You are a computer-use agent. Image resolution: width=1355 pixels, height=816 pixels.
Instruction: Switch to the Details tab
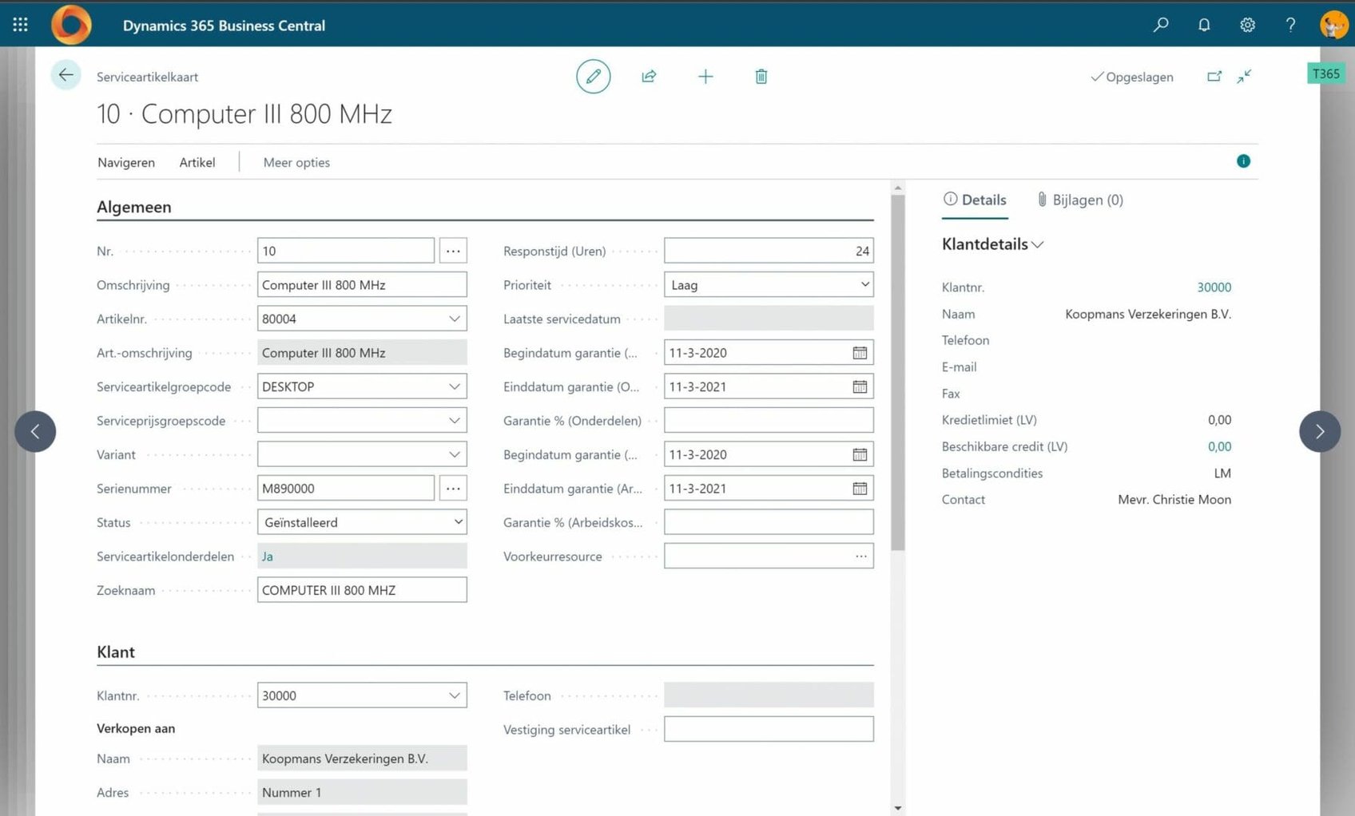[x=975, y=200]
